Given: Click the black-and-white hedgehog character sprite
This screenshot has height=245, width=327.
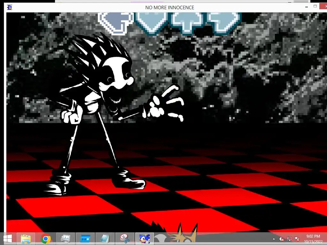Looking at the screenshot, I should 114,114.
